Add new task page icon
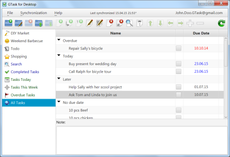Screen dimensions: 230x157 (x=59, y=23)
